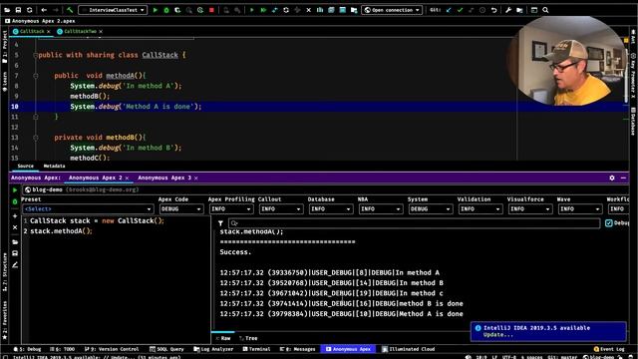
Task: Open the Apex Profiling log level dropdown
Action: coord(231,208)
